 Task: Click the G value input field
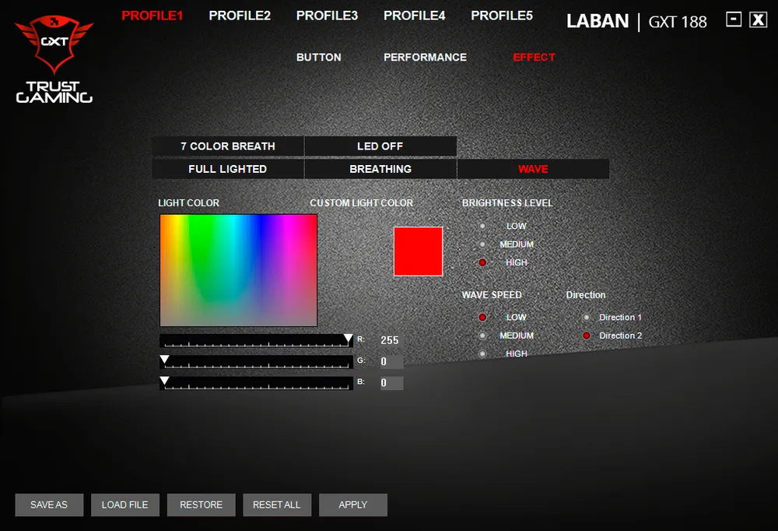point(391,362)
